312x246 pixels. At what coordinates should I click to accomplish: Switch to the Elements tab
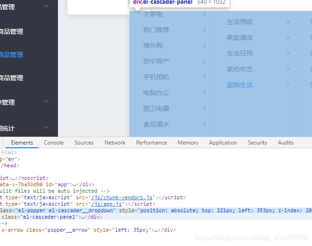22,143
